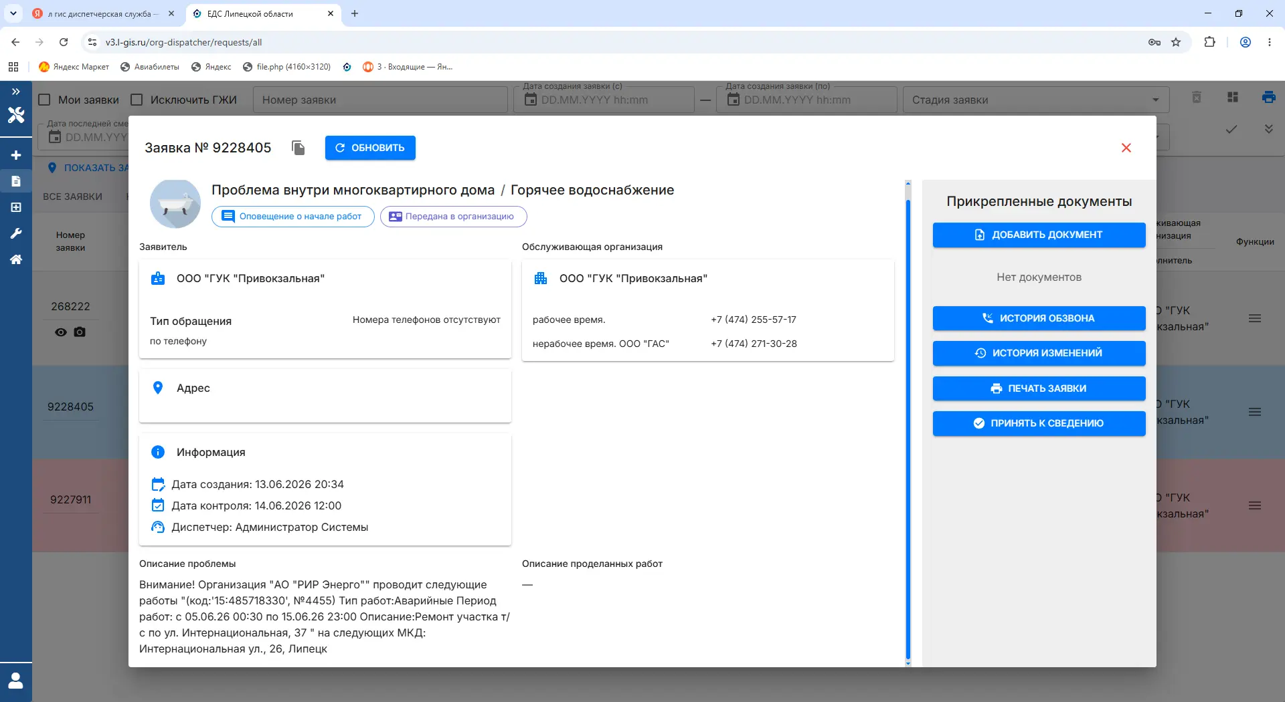
Task: Click the wrench-screwdriver logo in sidebar
Action: pos(16,115)
